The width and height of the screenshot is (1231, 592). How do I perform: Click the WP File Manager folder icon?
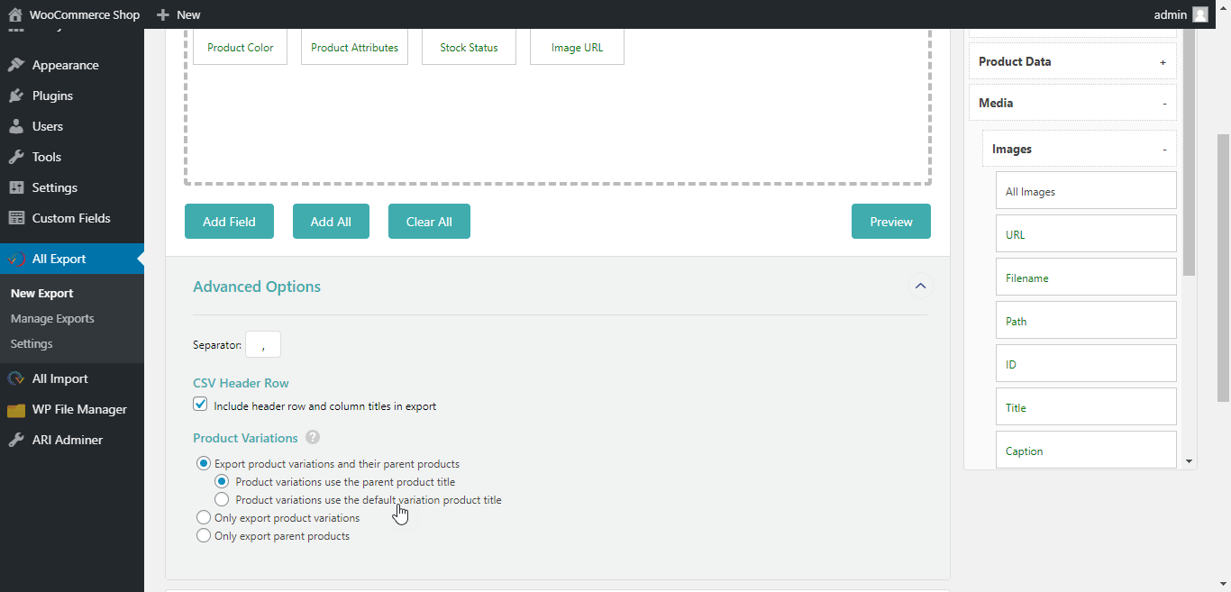point(16,410)
